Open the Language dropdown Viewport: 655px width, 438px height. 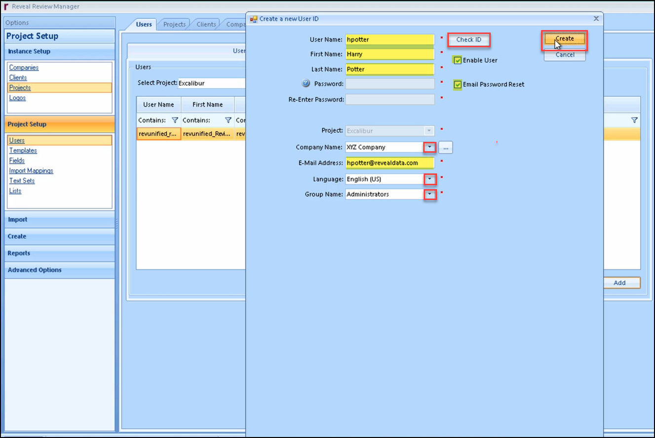(429, 179)
